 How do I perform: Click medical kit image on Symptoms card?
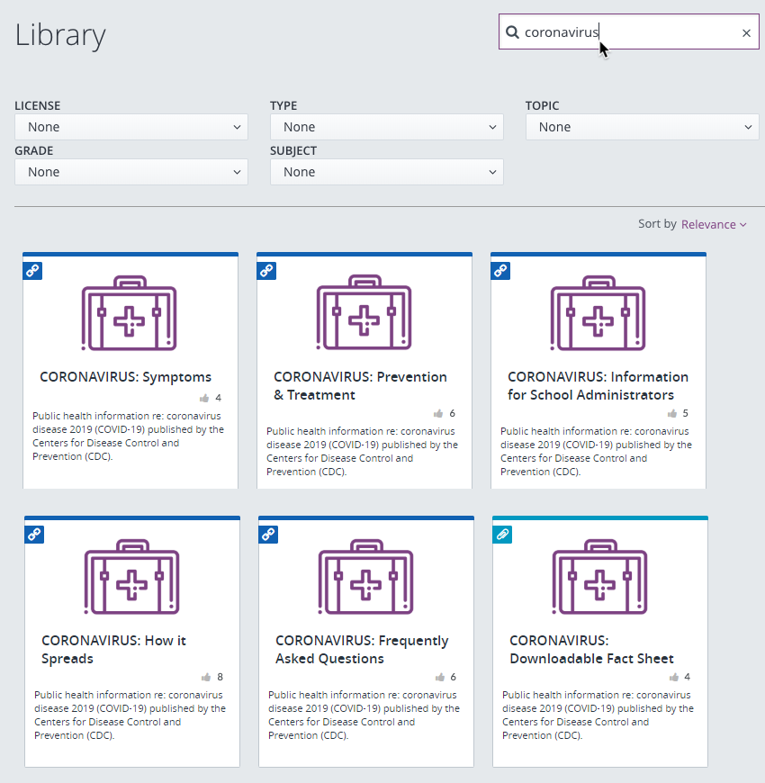pyautogui.click(x=129, y=313)
